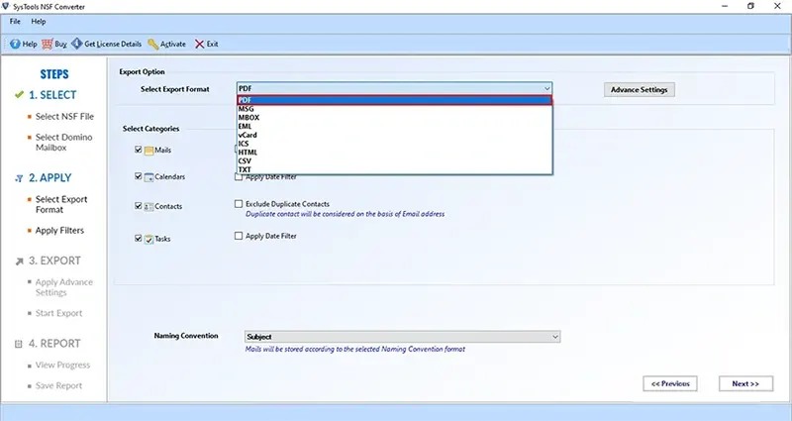Uncheck the Tasks category checkbox
This screenshot has height=421, width=792.
(139, 238)
